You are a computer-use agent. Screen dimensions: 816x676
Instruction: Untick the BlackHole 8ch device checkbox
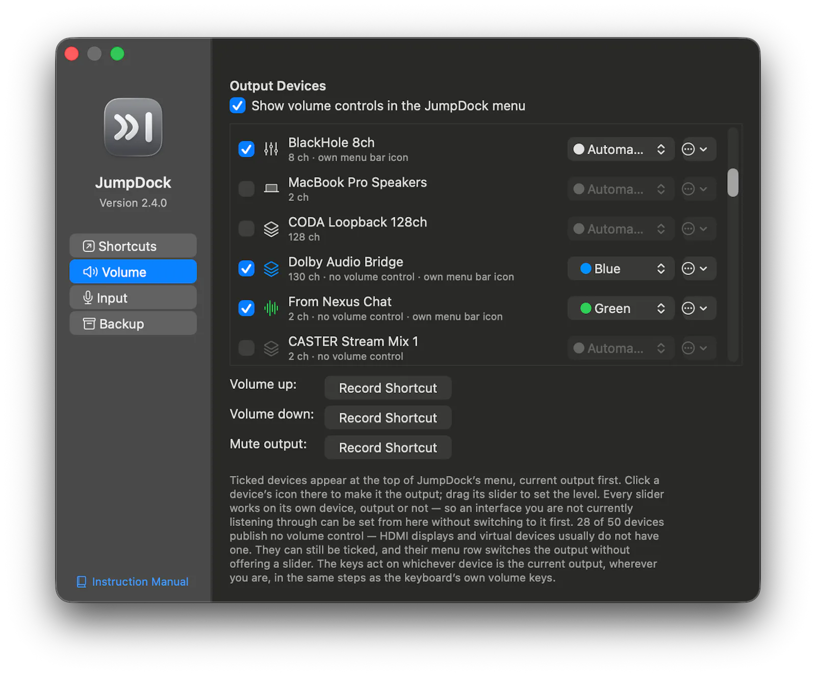point(246,149)
